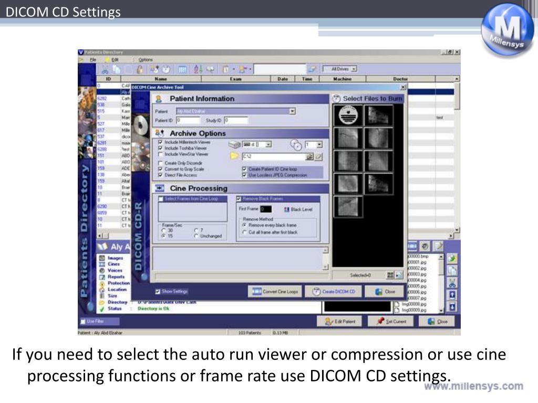Click the Convert Cine Loops button

275,292
